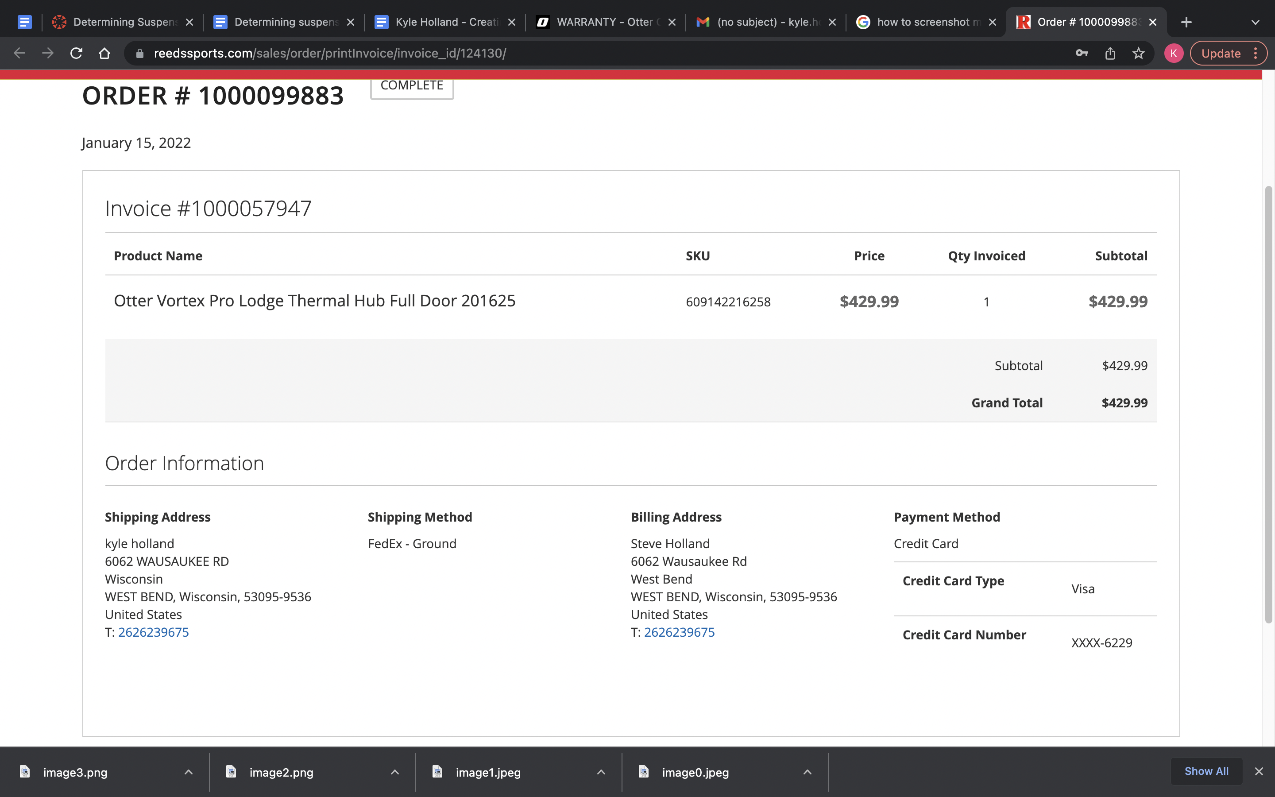This screenshot has width=1275, height=797.
Task: Click the share page icon
Action: 1110,53
